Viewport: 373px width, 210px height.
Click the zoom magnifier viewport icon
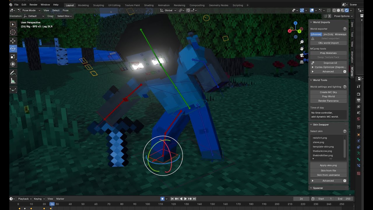click(x=302, y=42)
